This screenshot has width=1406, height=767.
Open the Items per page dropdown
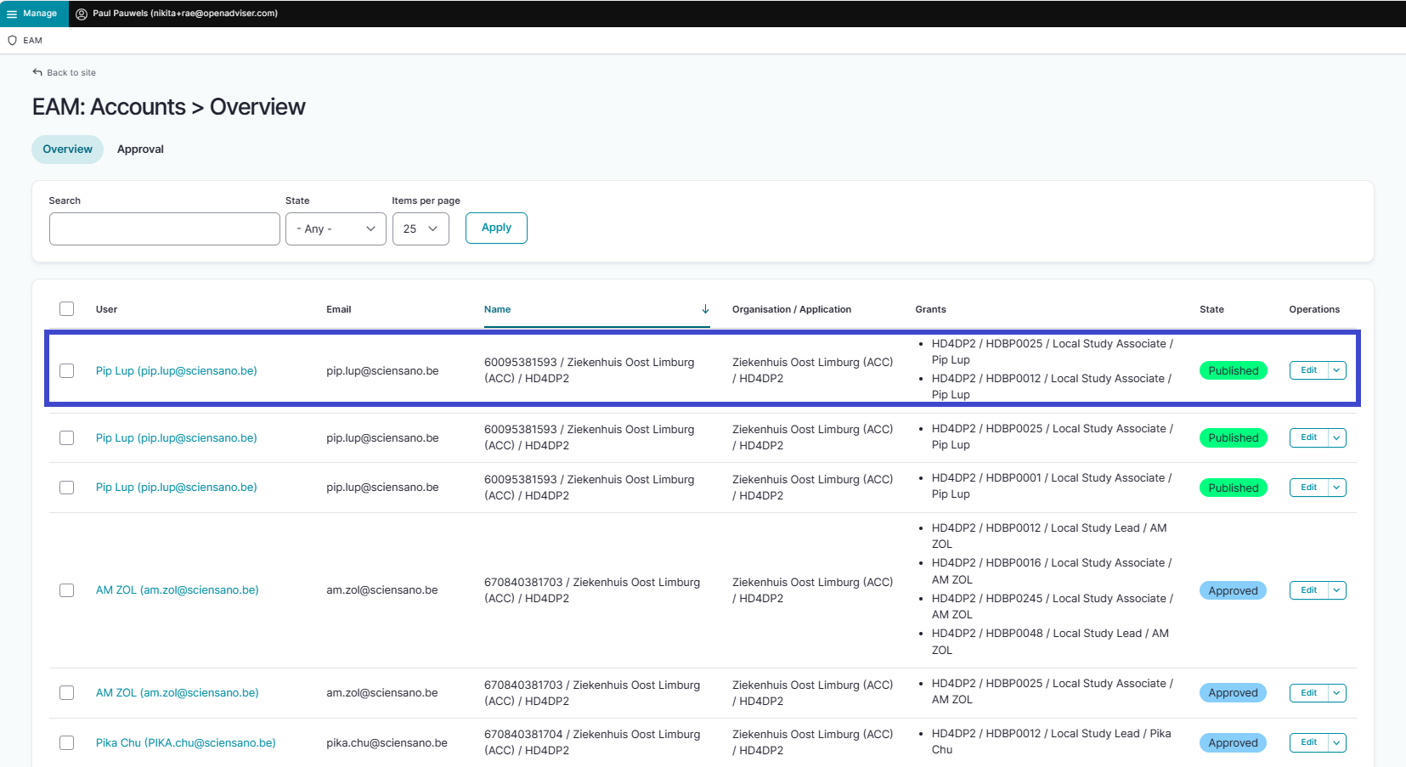click(421, 228)
